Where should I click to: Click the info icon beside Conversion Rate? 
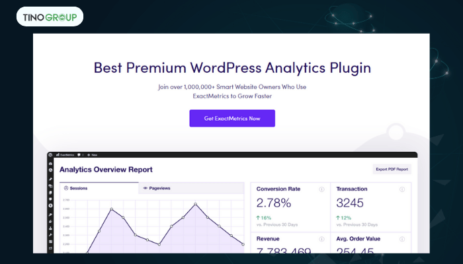(x=322, y=189)
